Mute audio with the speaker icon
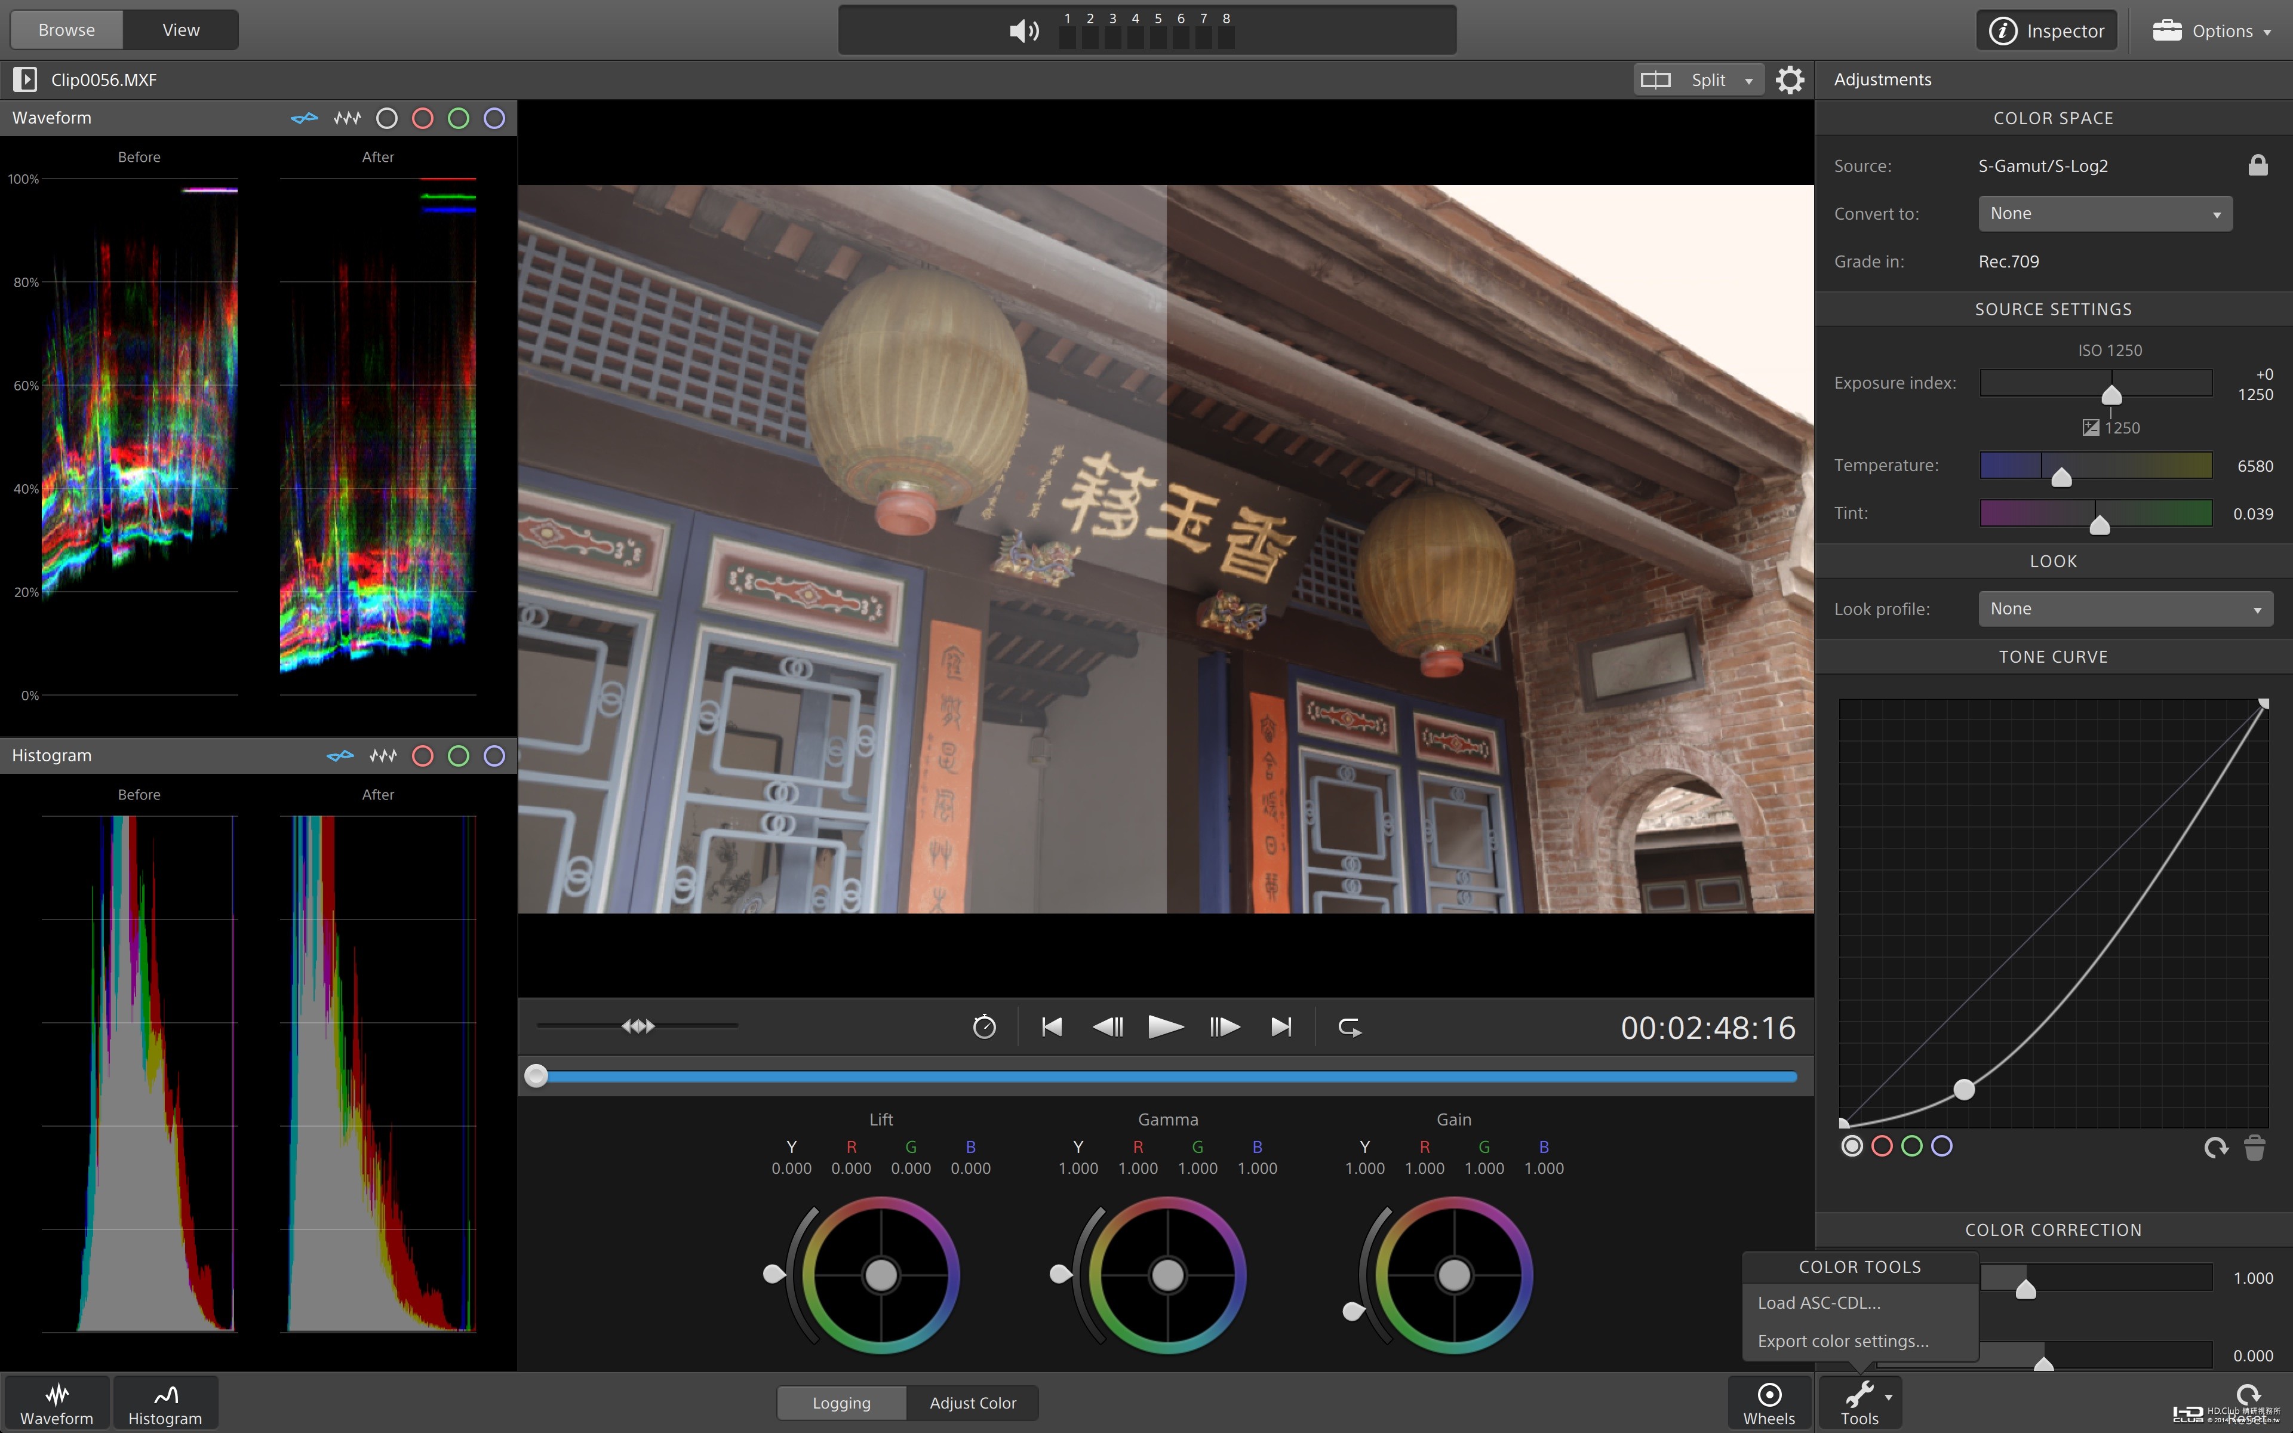 [1024, 31]
